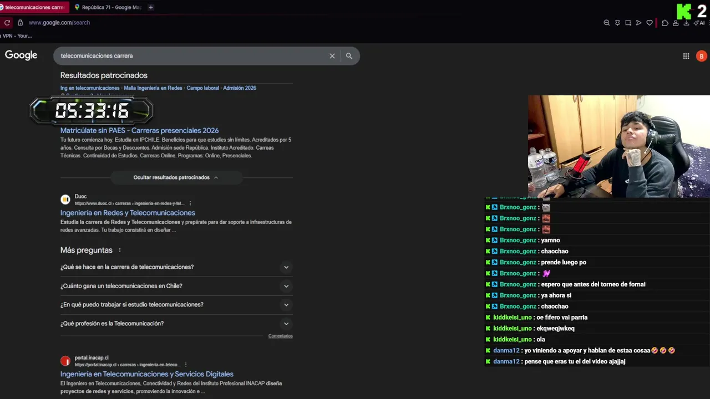
Task: Click the Google logo
Action: 21,55
